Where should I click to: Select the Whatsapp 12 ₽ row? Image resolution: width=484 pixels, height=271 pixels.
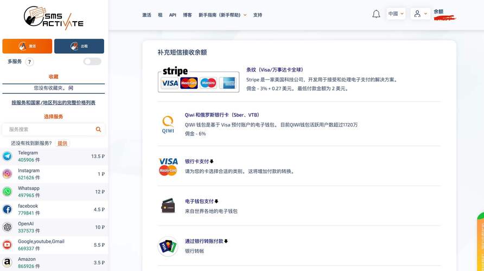coord(54,192)
